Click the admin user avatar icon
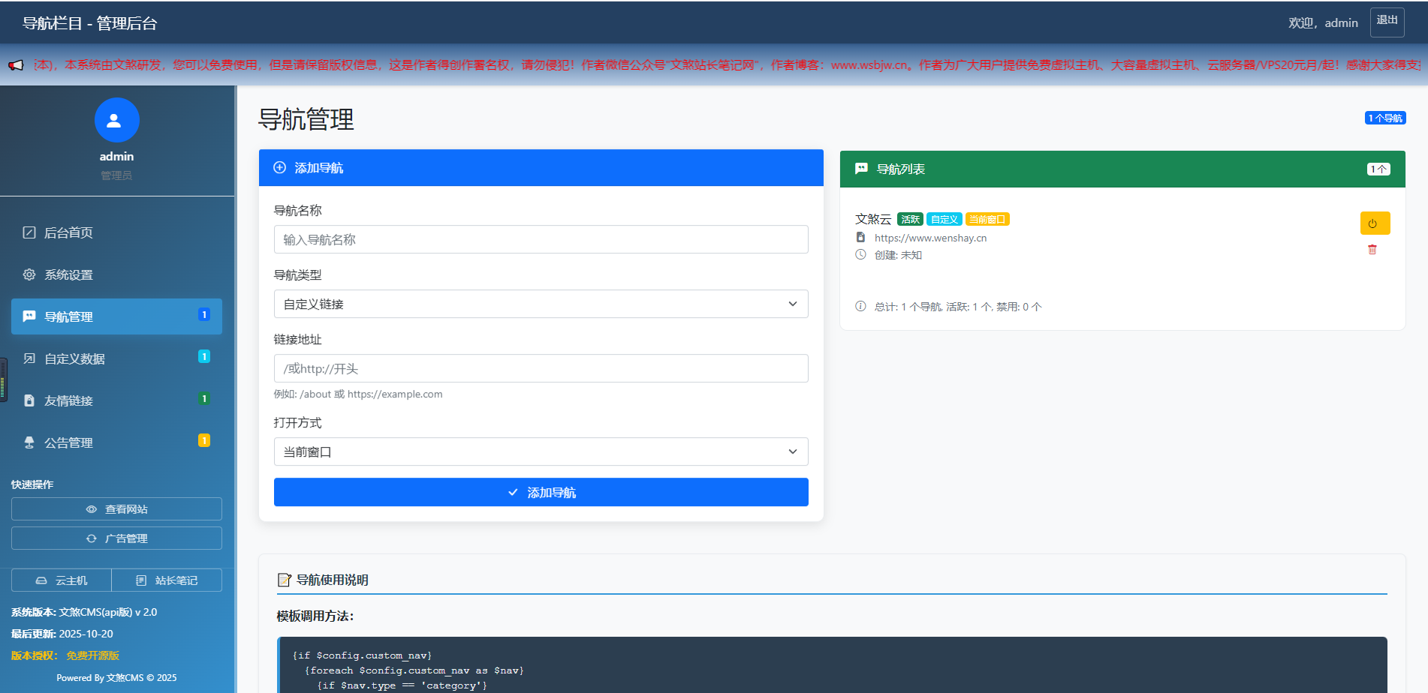 116,120
